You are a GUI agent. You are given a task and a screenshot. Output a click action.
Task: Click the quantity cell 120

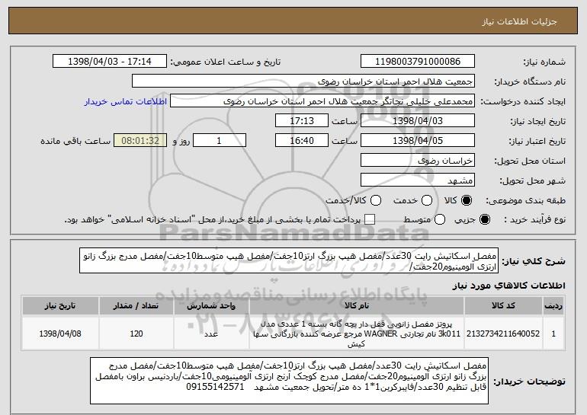(x=136, y=334)
